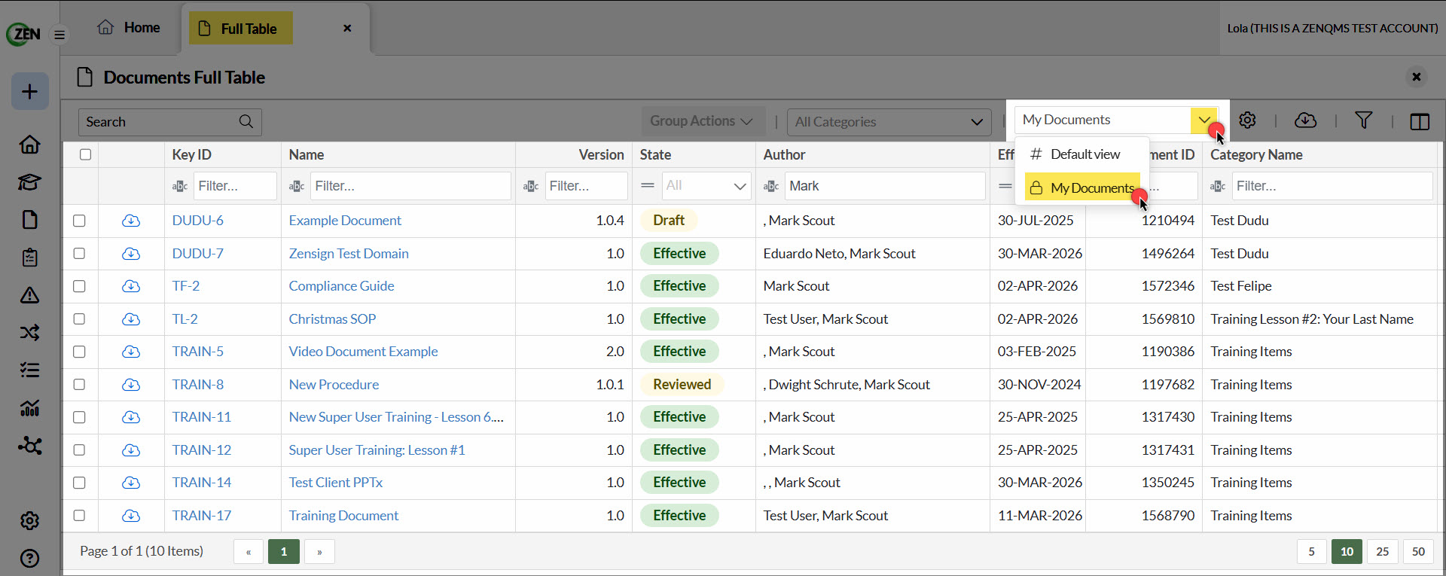Open the Example Document link

[x=345, y=221]
